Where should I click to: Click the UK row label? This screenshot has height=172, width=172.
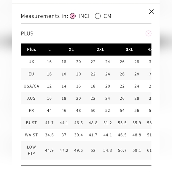tap(31, 62)
